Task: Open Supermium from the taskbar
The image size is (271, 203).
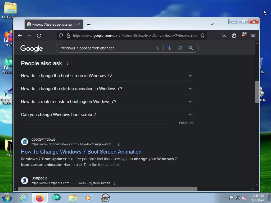Action: coord(57,198)
